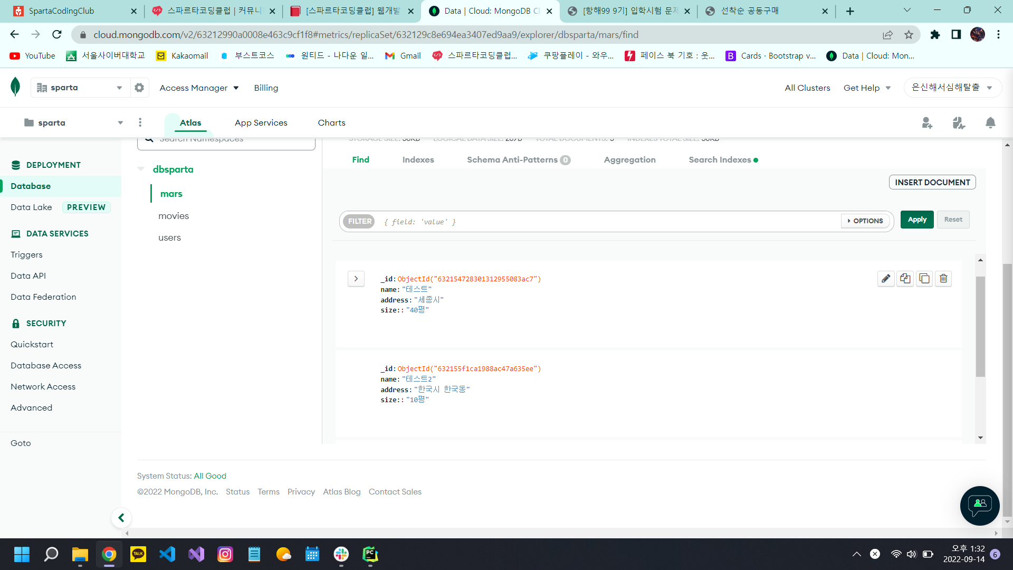Copy the 테스트 document to clipboard
This screenshot has width=1013, height=570.
(905, 279)
